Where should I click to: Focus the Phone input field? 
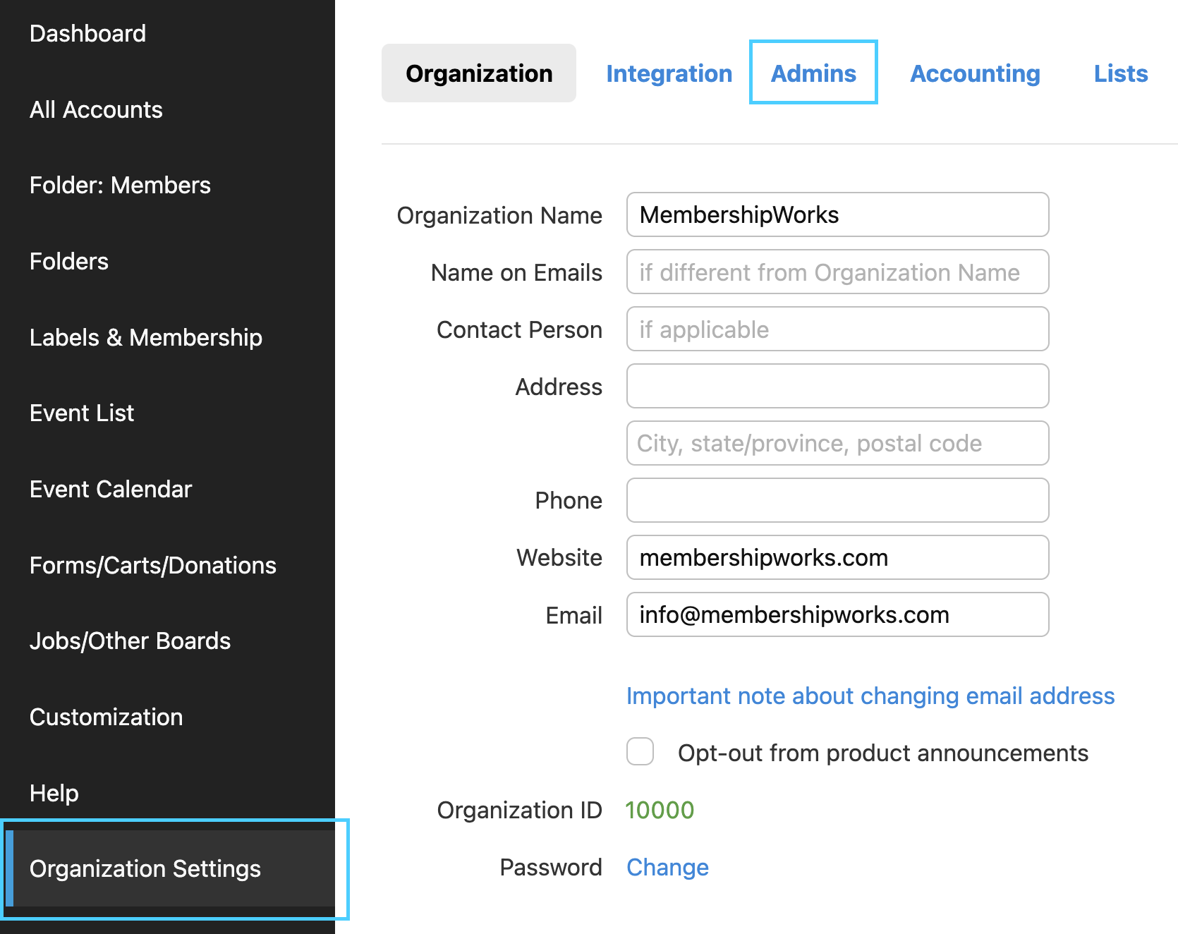(837, 500)
